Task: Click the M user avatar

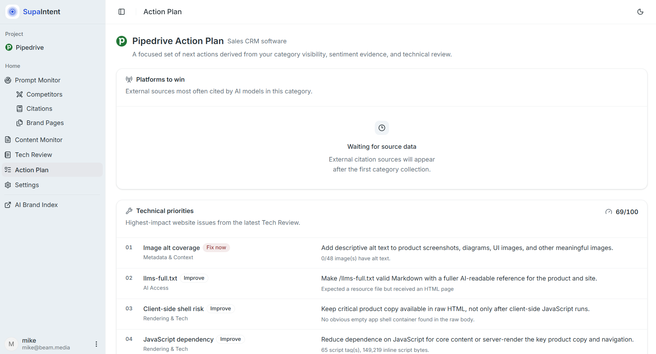Action: point(11,344)
